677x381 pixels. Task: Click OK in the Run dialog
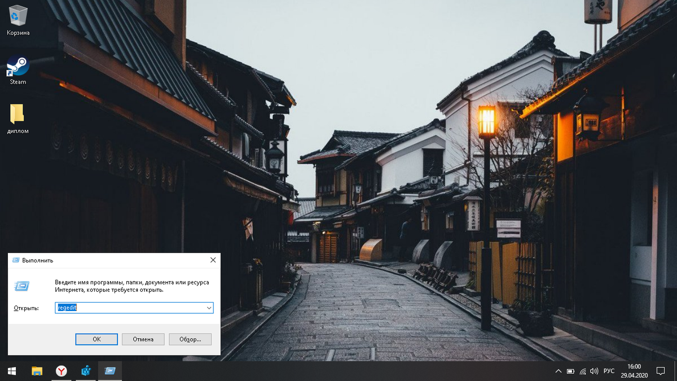(96, 339)
